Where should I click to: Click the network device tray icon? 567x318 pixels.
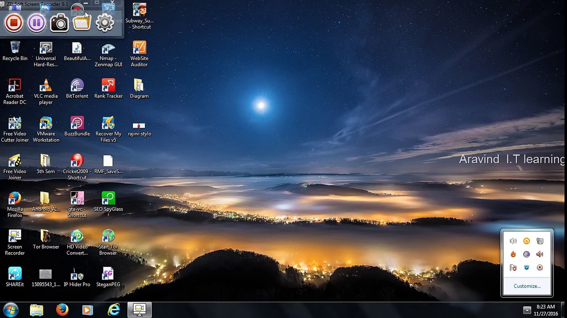click(540, 241)
